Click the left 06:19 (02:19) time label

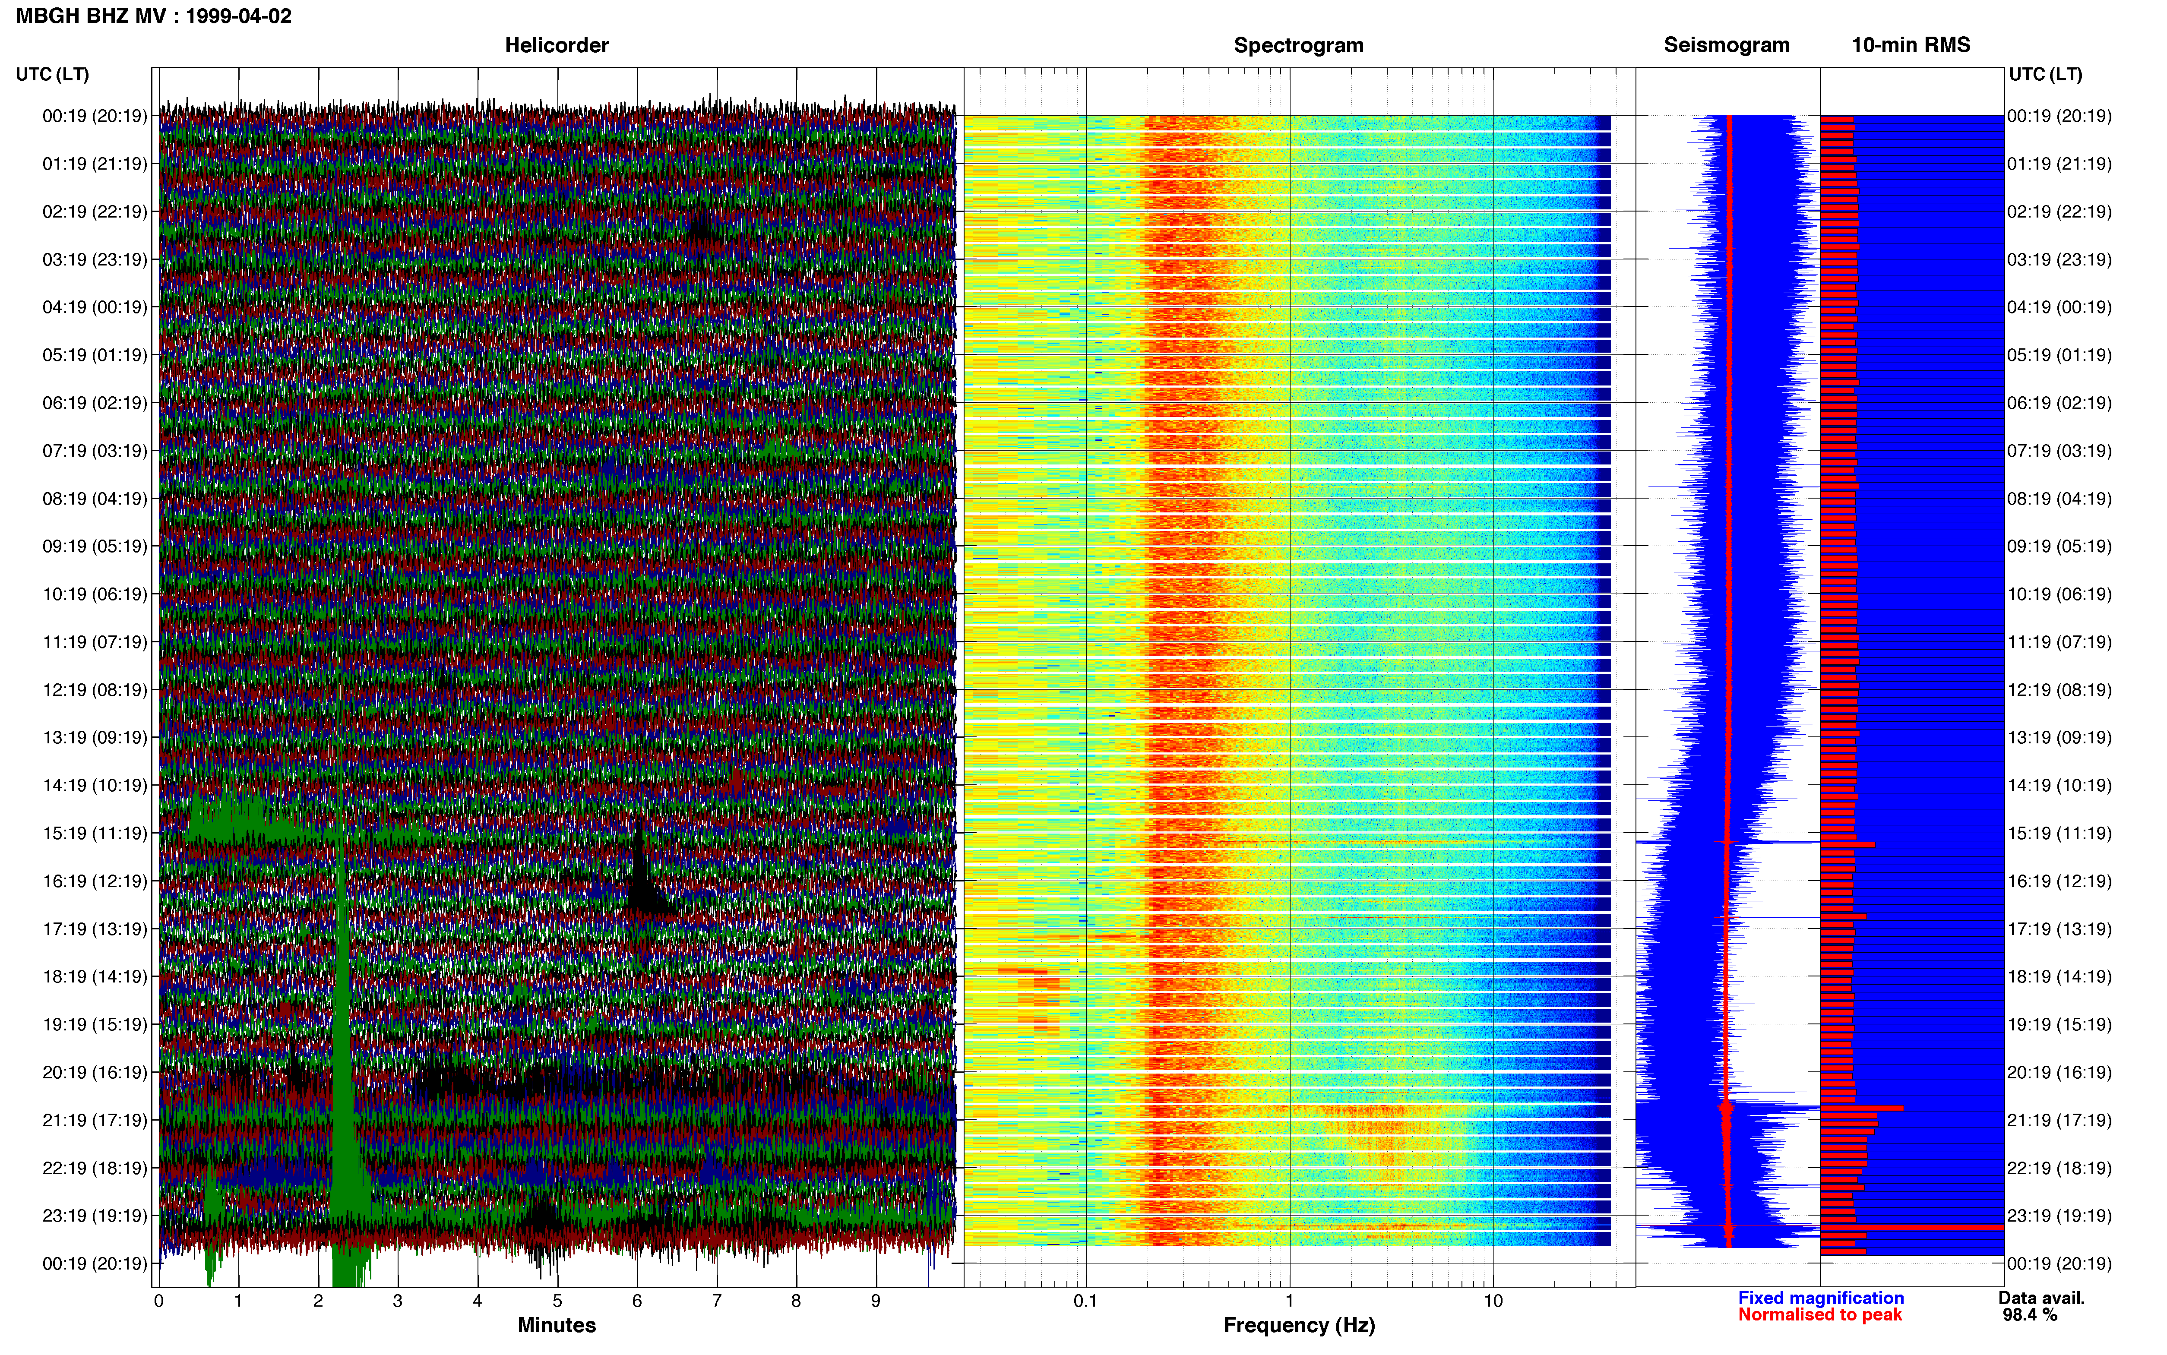(95, 403)
